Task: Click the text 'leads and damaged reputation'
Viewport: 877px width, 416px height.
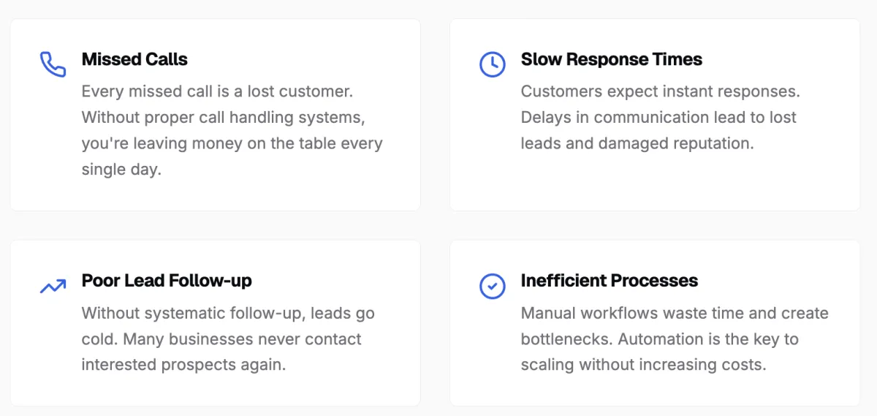Action: 637,143
